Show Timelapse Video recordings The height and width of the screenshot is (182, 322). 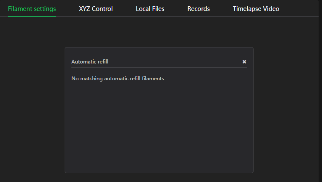coord(256,9)
